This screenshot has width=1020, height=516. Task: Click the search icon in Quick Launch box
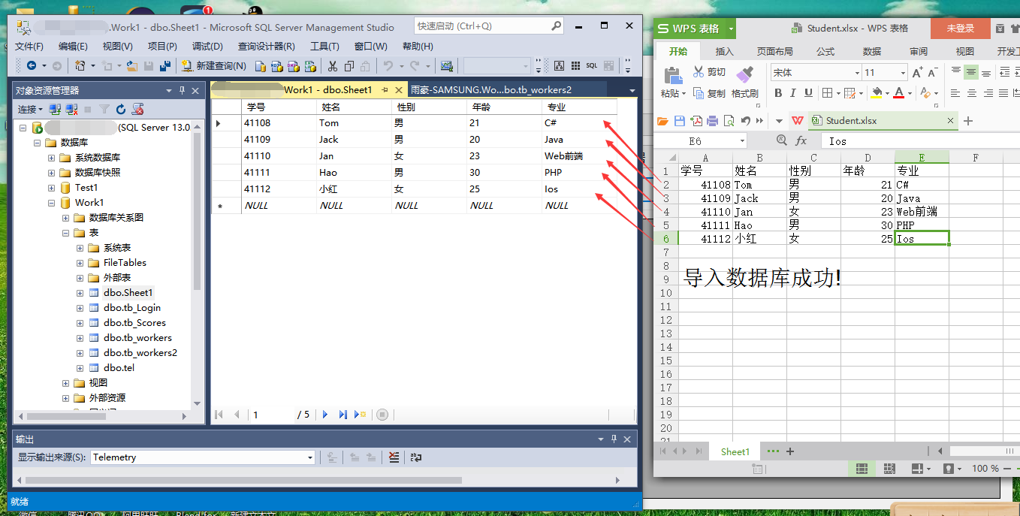(555, 26)
